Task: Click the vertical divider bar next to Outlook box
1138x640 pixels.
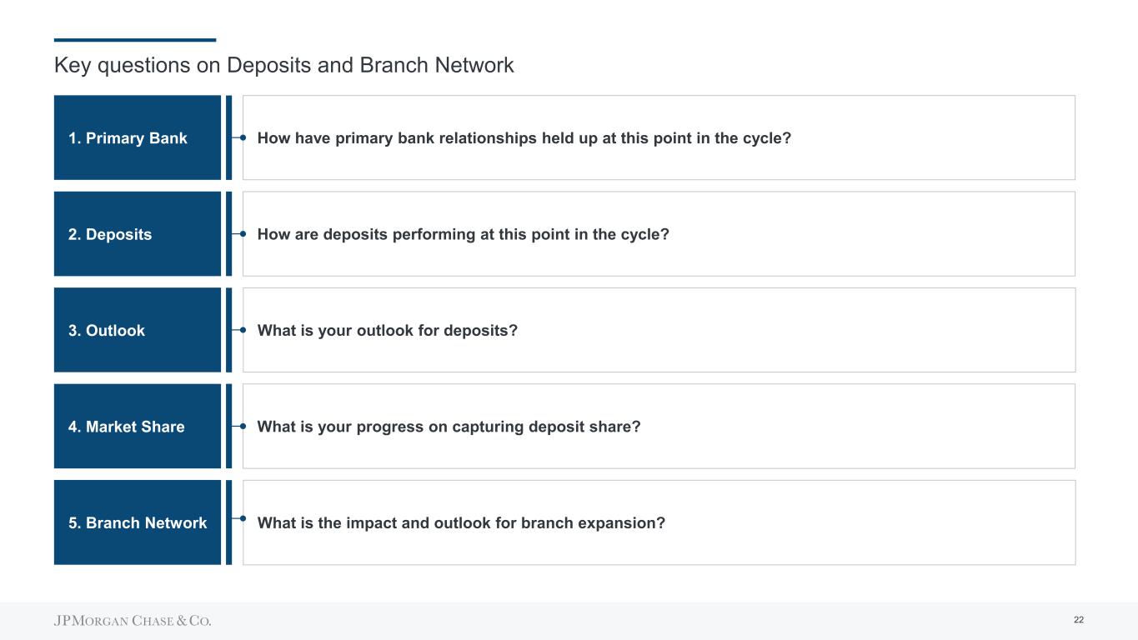Action: 228,330
